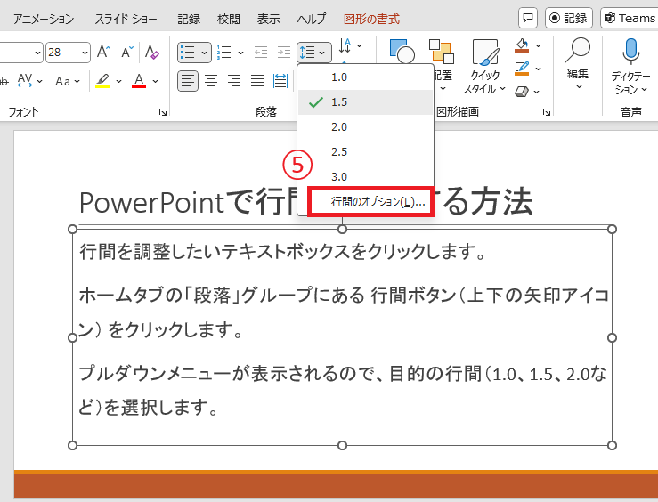This screenshot has width=658, height=502.
Task: Click the Teams present button
Action: point(630,18)
